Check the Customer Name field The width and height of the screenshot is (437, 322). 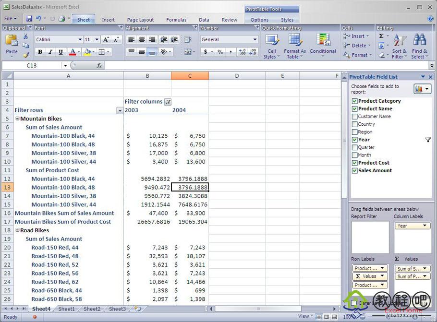click(x=354, y=117)
